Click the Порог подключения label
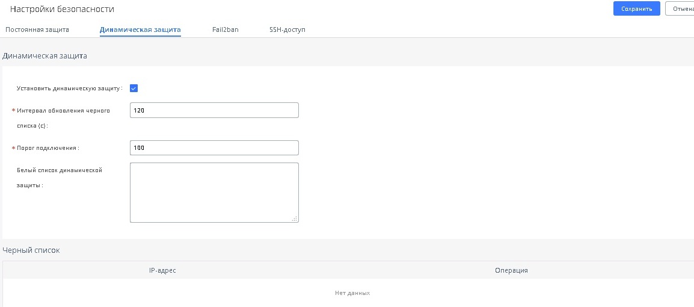Image resolution: width=694 pixels, height=307 pixels. click(x=48, y=148)
